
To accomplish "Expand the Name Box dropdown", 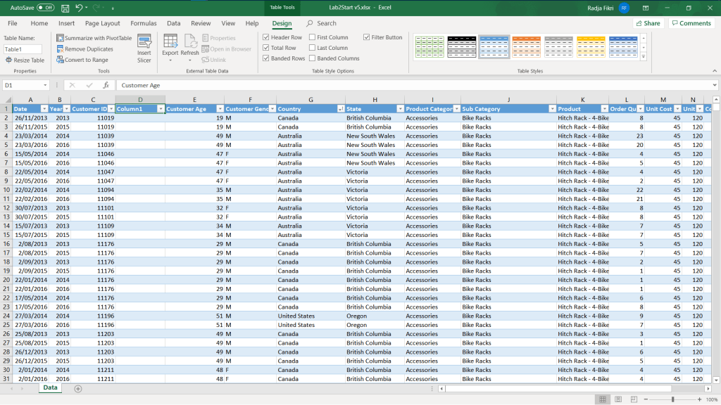I will (45, 85).
